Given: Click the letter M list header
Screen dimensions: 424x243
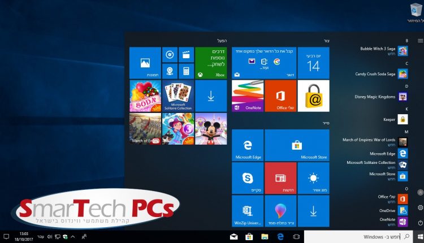Looking at the screenshot, I should pyautogui.click(x=406, y=132).
